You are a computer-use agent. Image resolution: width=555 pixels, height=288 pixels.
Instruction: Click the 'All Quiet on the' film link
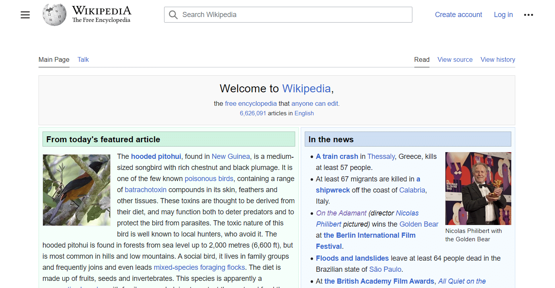point(462,281)
